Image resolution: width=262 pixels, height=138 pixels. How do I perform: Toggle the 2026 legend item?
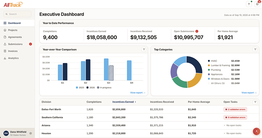coord(91,87)
